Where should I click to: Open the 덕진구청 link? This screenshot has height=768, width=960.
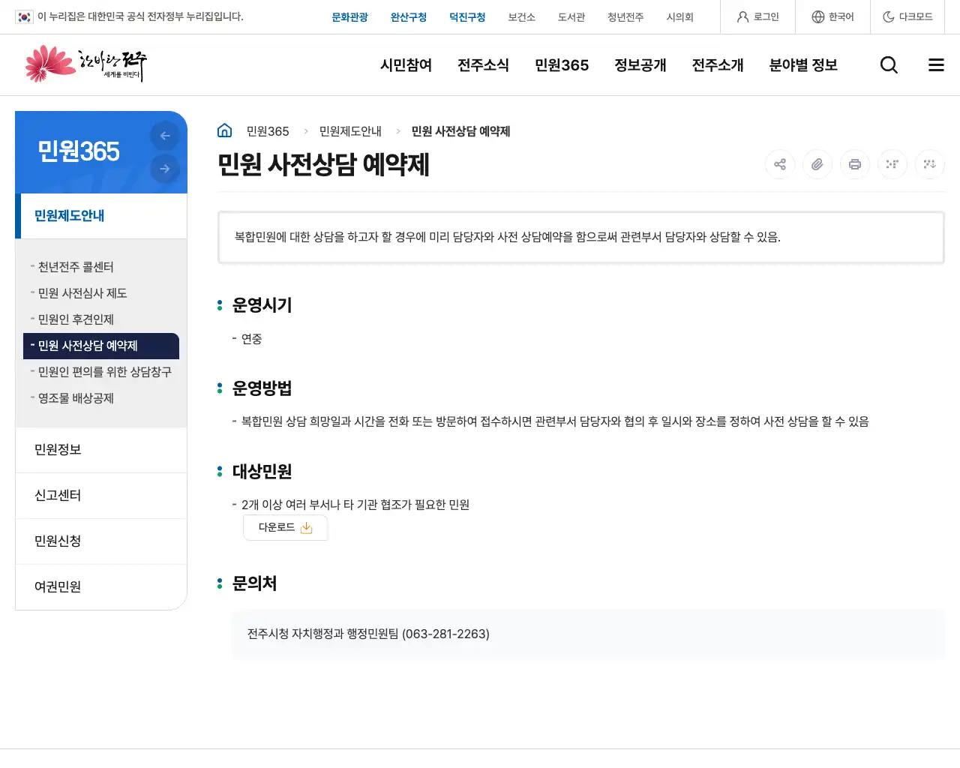click(x=467, y=17)
